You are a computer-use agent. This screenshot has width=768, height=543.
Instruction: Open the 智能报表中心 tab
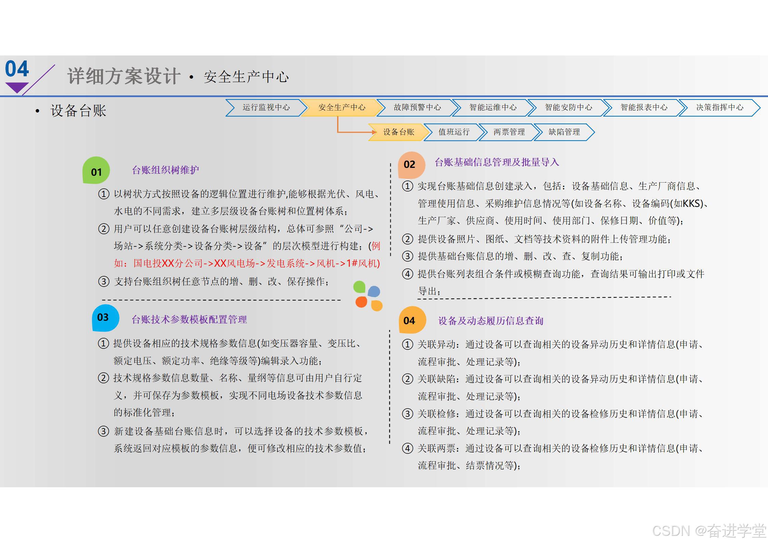(x=643, y=108)
